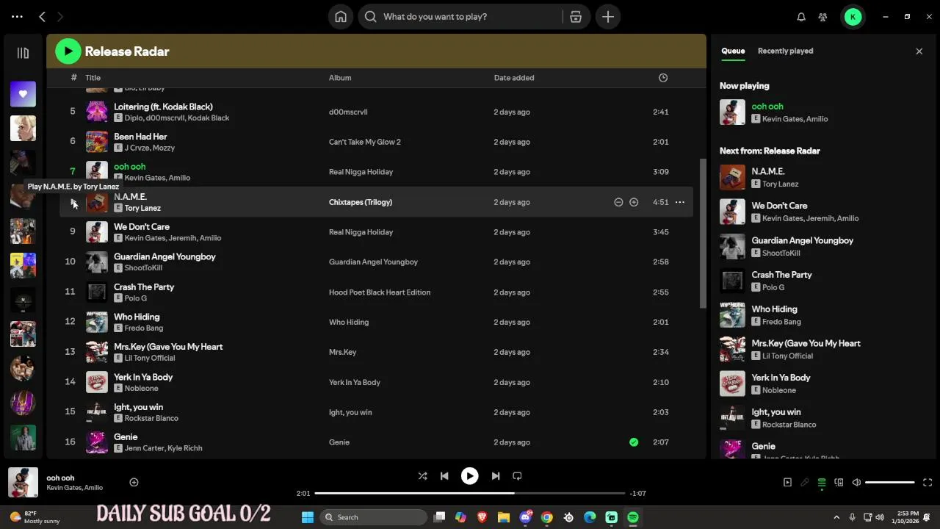940x529 pixels.
Task: Select We Don't Care in queue
Action: (779, 206)
